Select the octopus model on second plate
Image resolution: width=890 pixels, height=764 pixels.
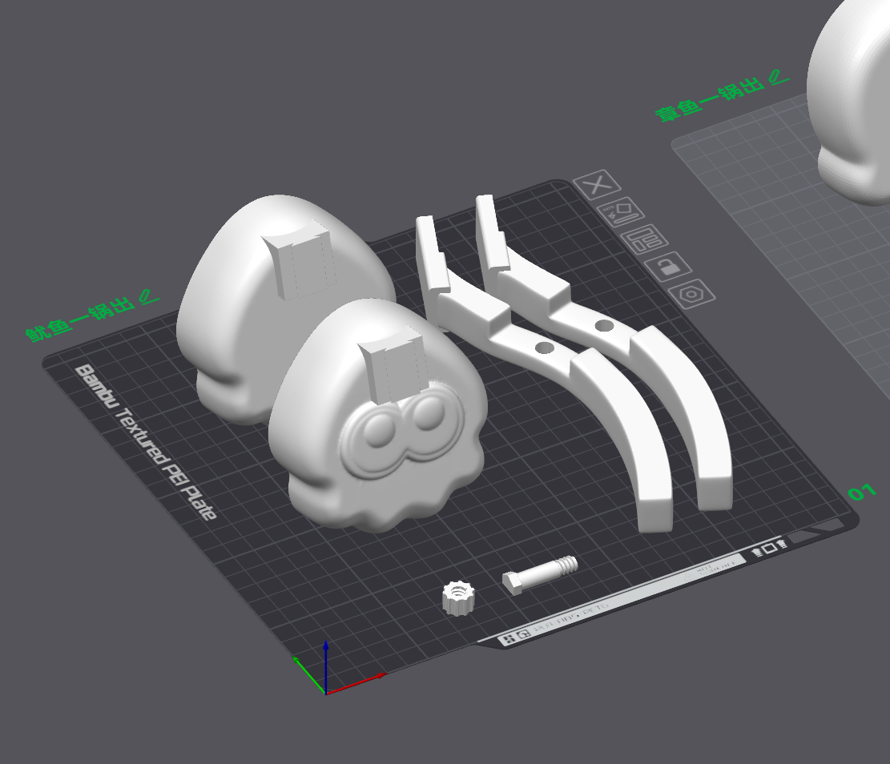[852, 103]
